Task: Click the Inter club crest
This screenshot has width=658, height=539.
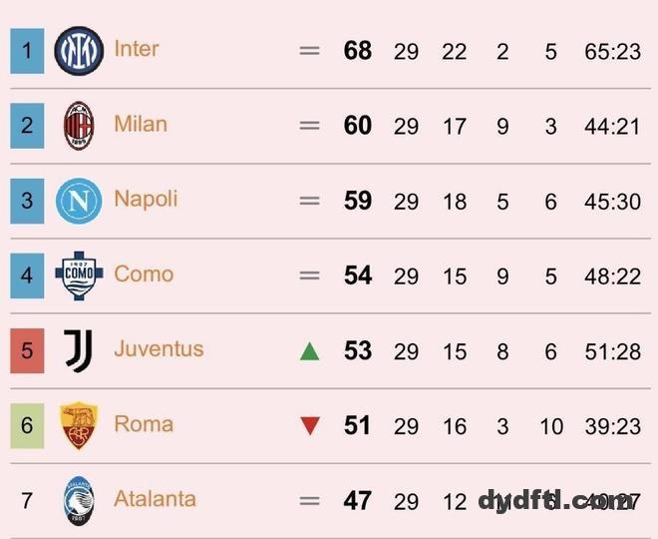Action: click(79, 51)
